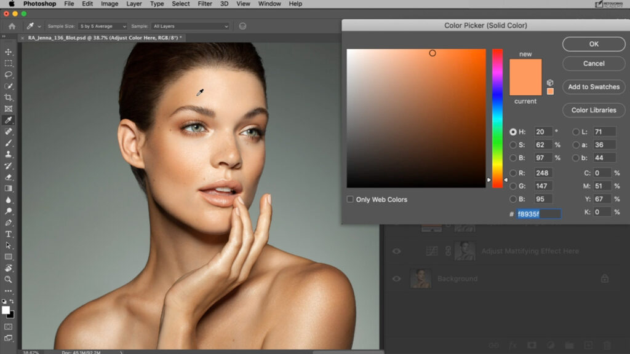Select the Clone Stamp tool
Screen dimensions: 630x354
click(9, 155)
